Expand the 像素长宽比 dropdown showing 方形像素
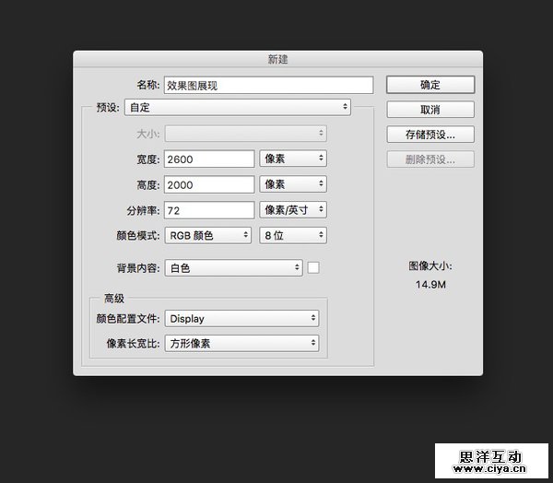 (242, 344)
